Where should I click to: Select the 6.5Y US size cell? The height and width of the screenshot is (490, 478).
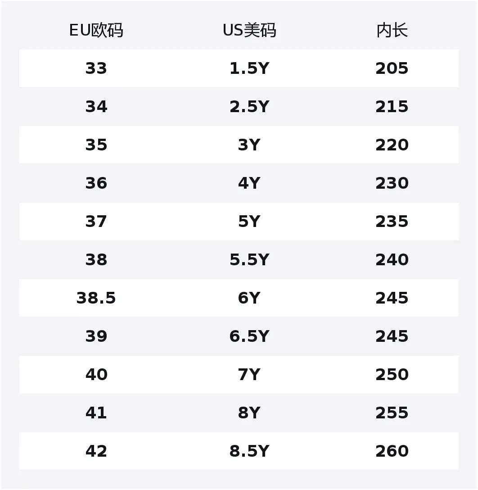(x=249, y=336)
